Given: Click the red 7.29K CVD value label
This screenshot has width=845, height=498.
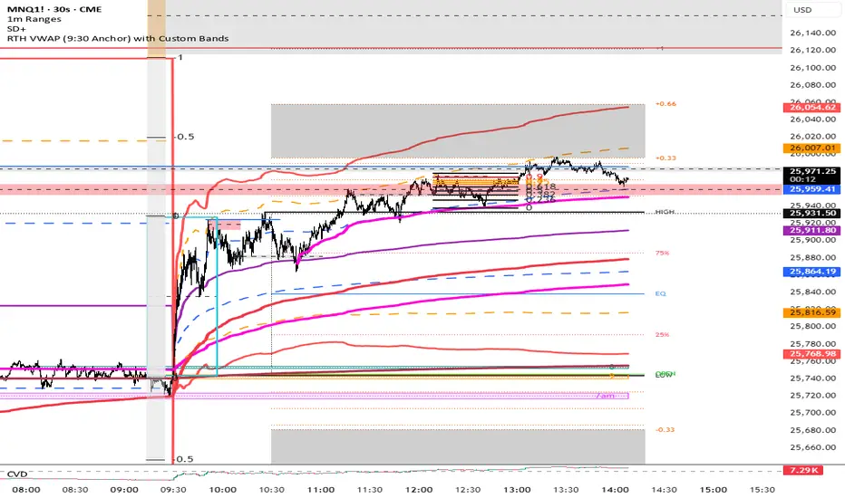Looking at the screenshot, I should coord(803,471).
